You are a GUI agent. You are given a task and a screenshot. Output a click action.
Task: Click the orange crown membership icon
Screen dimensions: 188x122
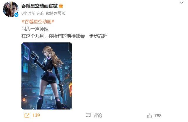coord(61,6)
